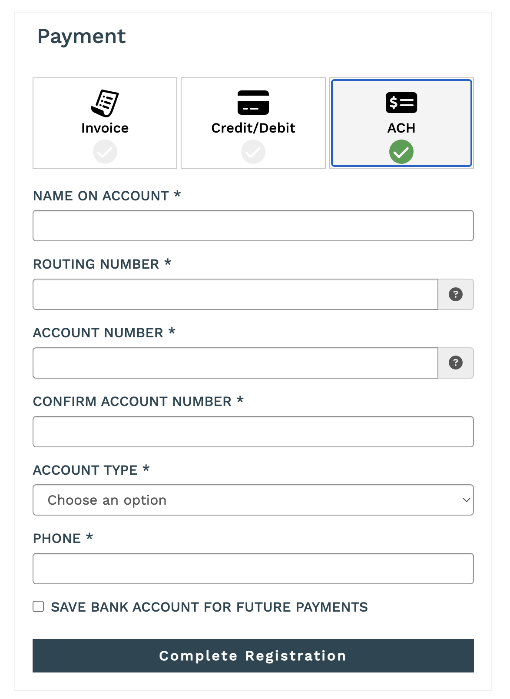Click the routing number help question mark

pos(455,294)
